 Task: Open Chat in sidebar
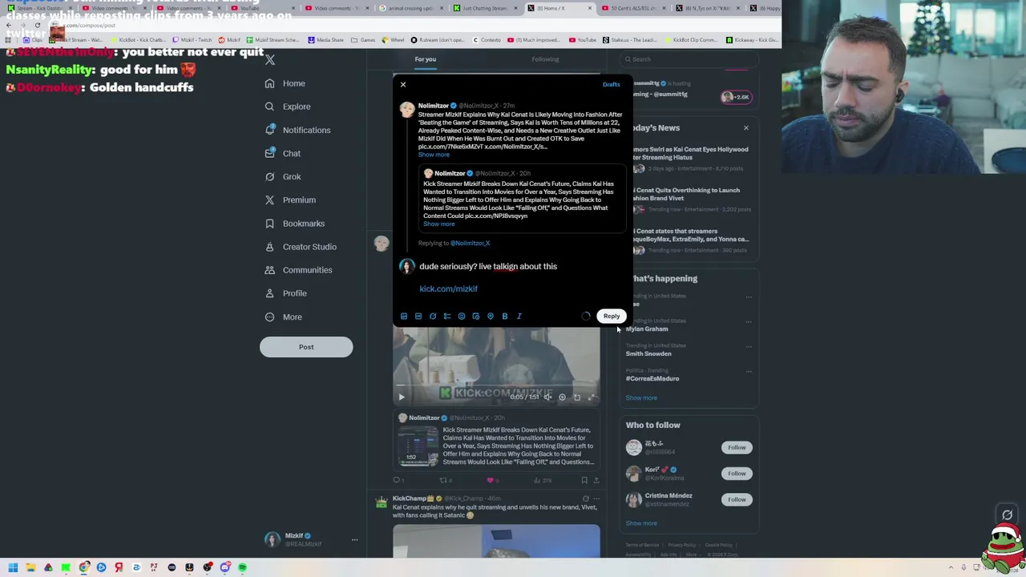[283, 153]
